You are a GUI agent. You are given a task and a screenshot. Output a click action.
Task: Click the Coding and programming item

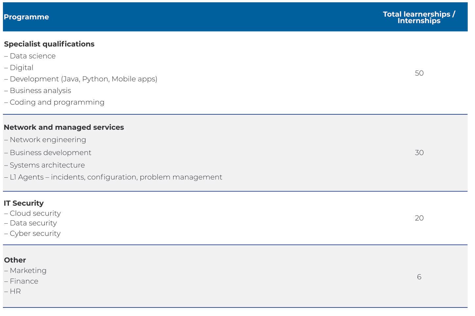[x=57, y=102]
